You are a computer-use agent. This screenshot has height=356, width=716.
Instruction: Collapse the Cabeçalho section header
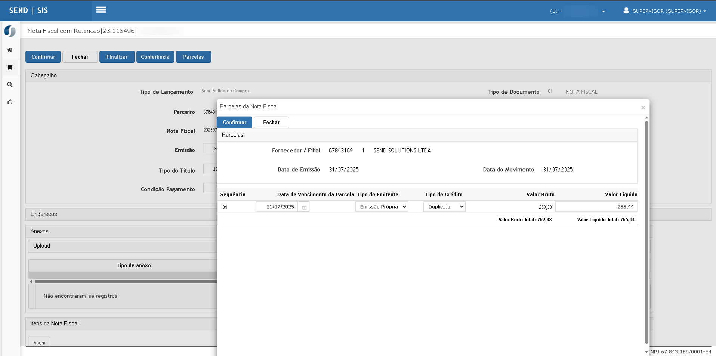(x=368, y=75)
